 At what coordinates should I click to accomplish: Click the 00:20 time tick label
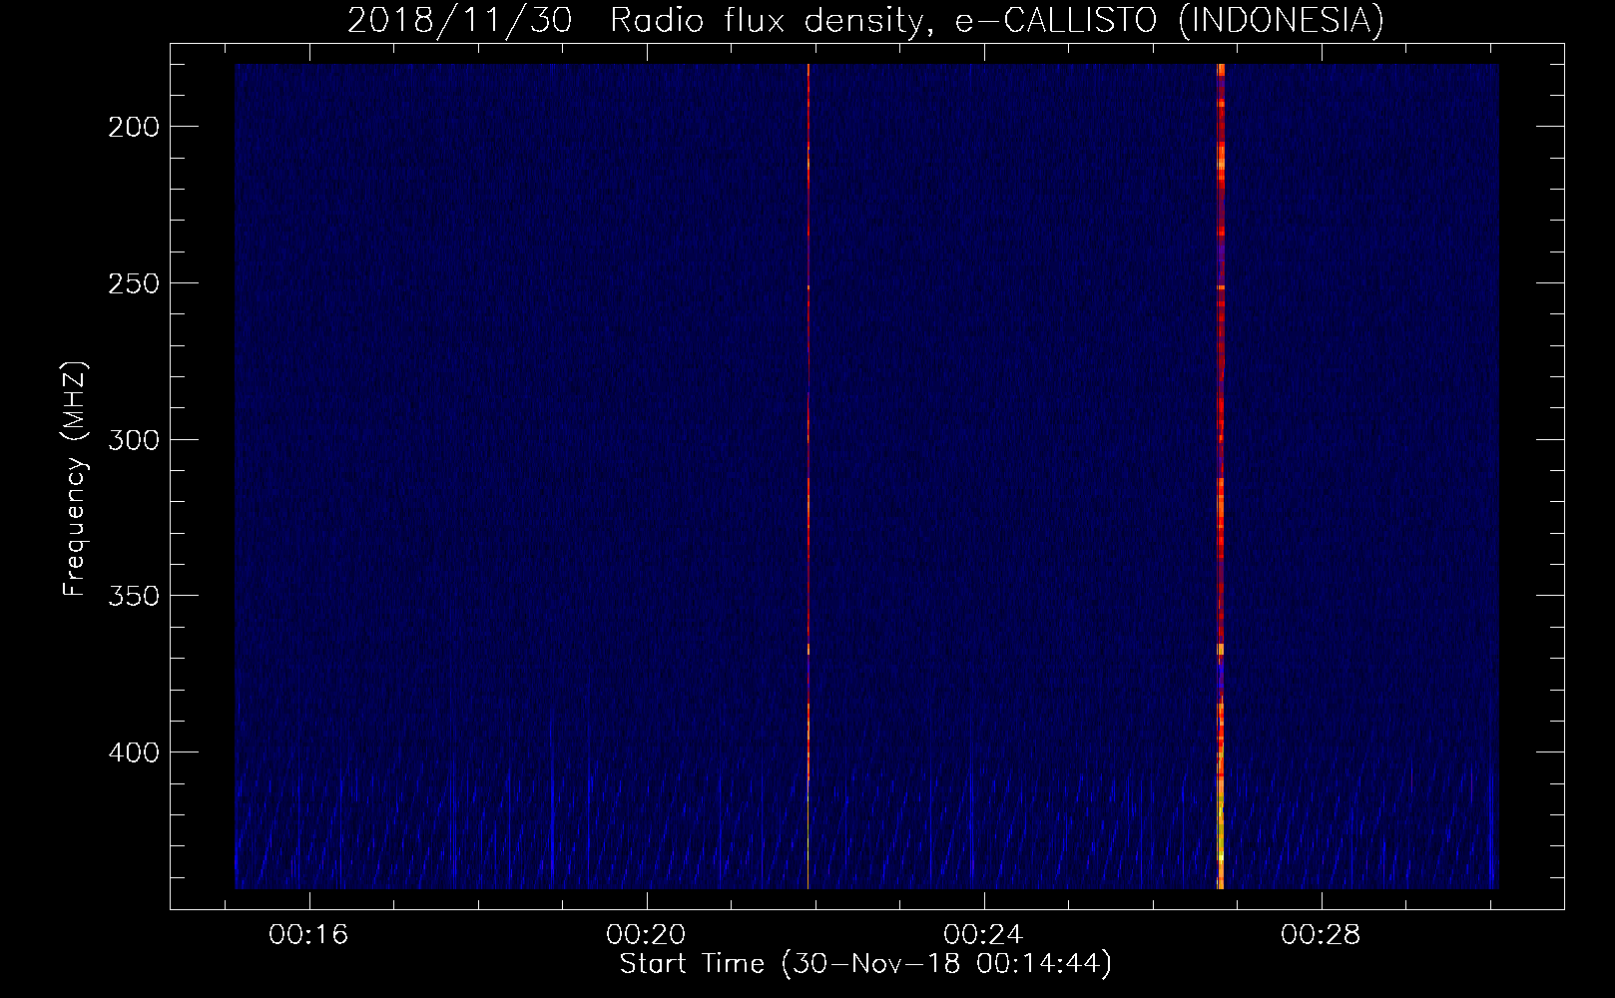pyautogui.click(x=646, y=935)
